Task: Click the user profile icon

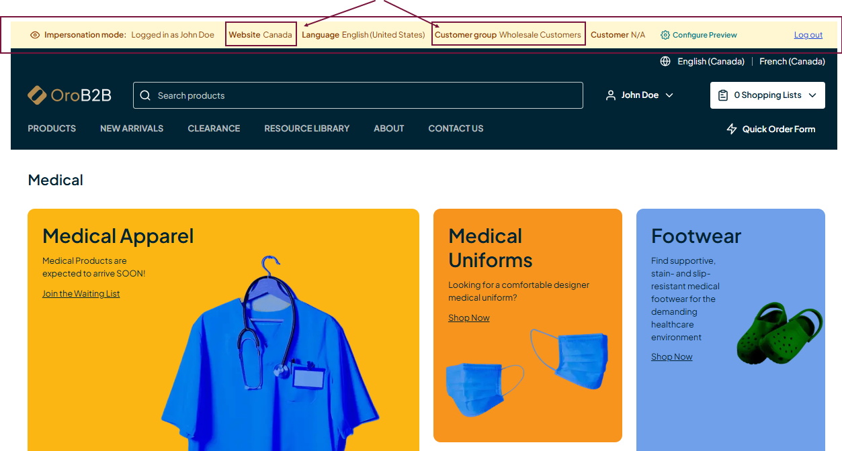Action: 611,95
